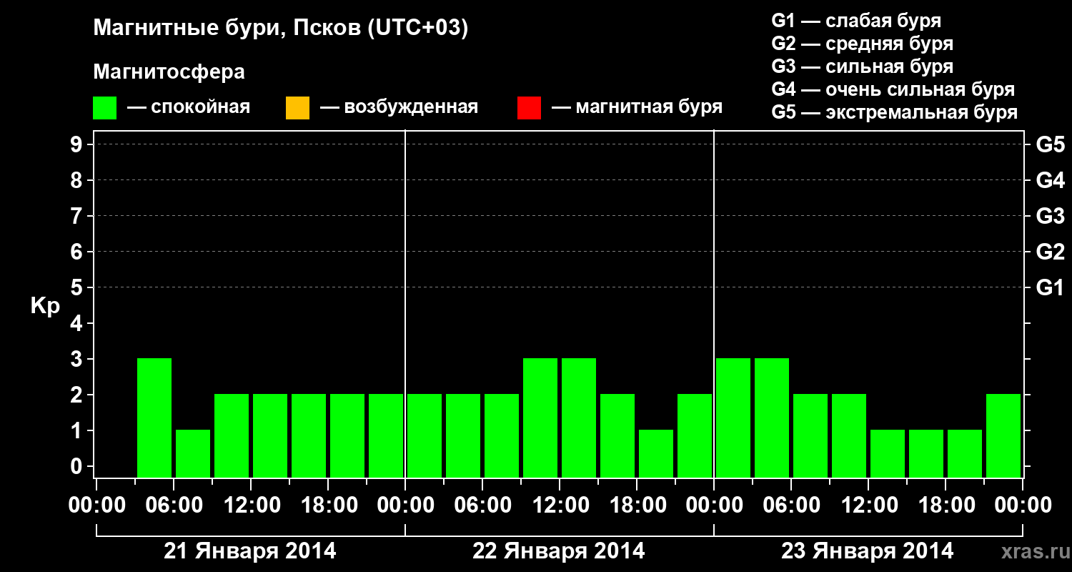
Task: Click the last bar of 22 January
Action: 695,435
